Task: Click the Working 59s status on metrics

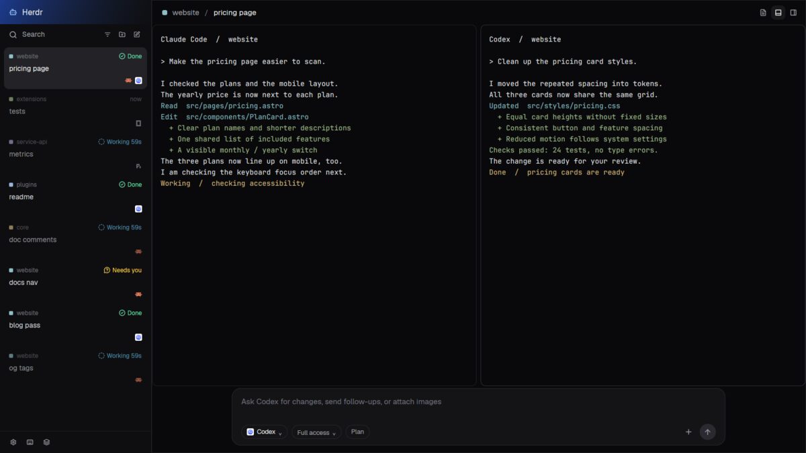Action: coord(120,142)
